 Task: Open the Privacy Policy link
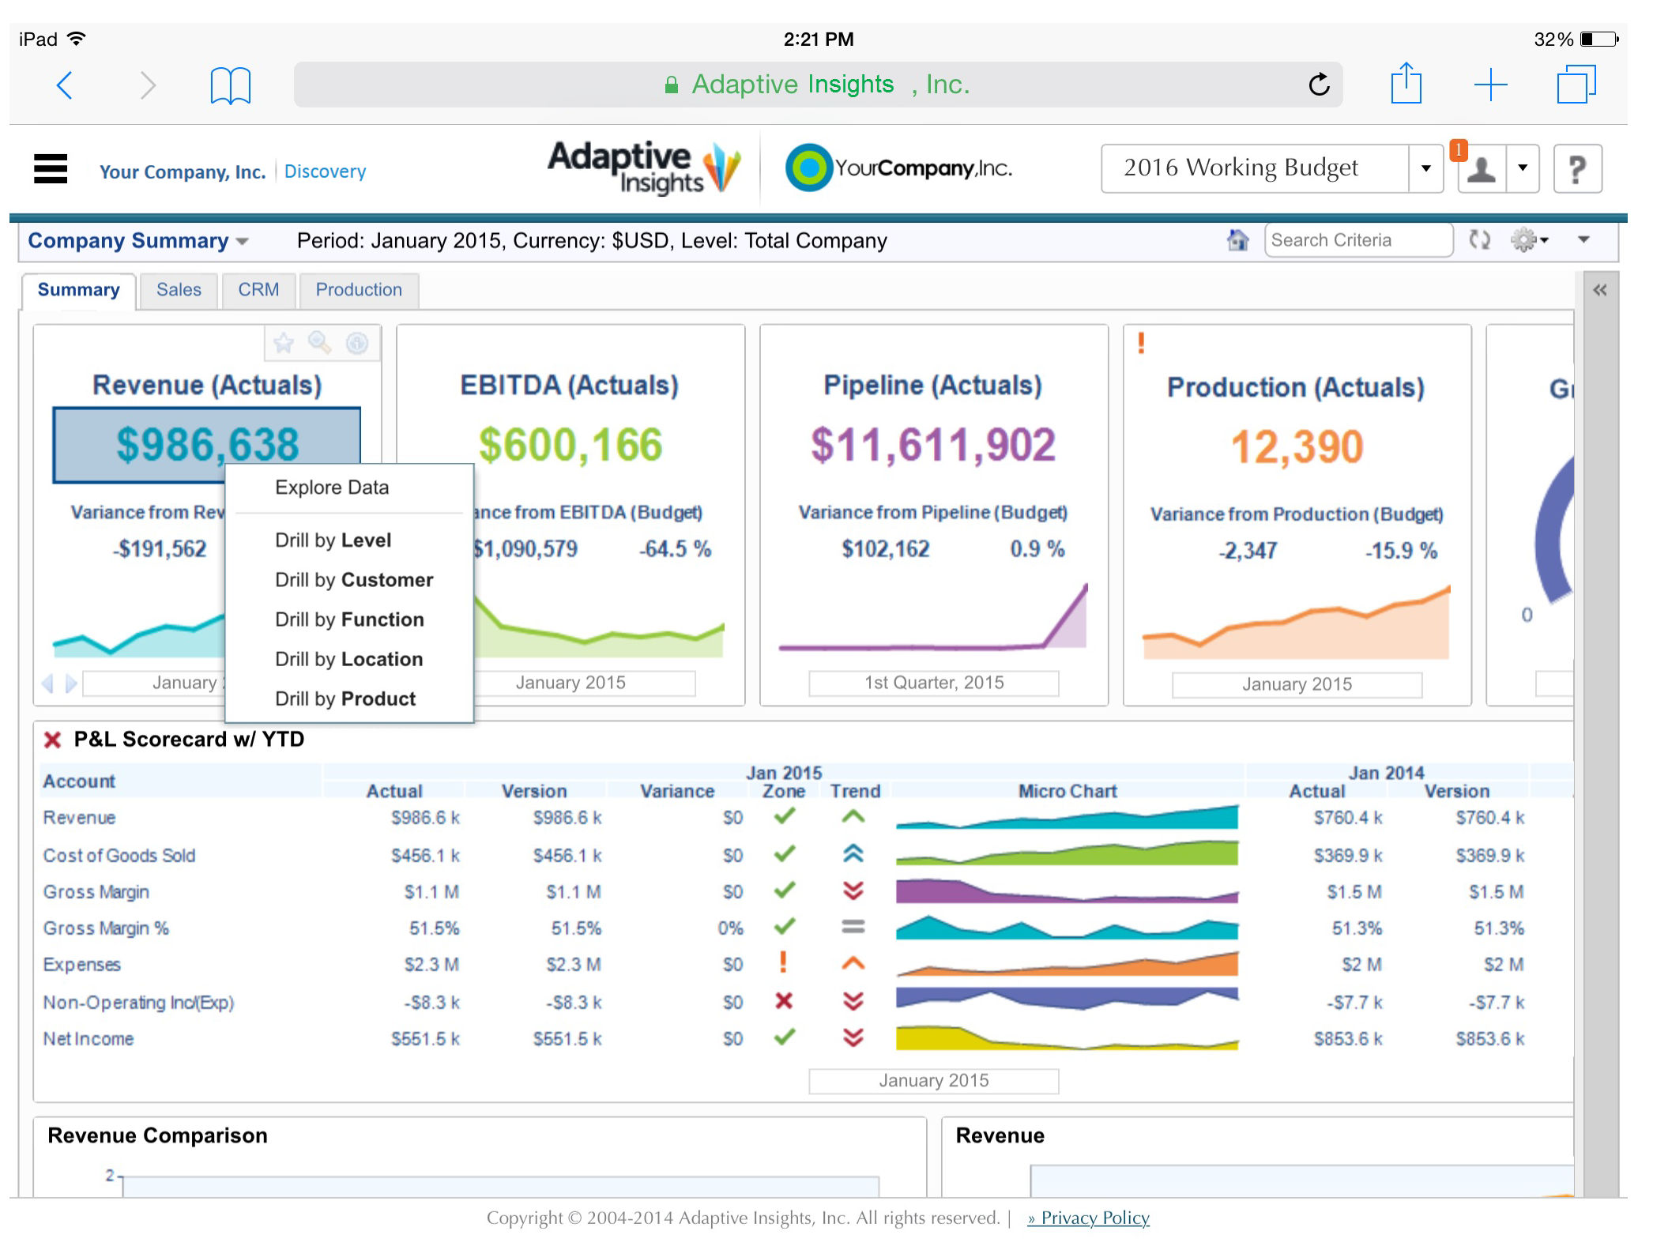1088,1218
